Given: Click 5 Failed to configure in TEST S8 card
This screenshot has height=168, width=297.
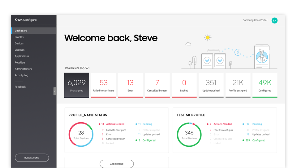Looking at the screenshot, I should pyautogui.click(x=222, y=130).
